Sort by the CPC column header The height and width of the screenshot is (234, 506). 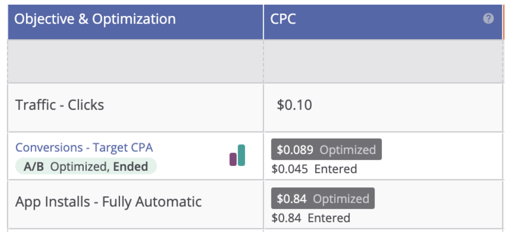point(283,19)
